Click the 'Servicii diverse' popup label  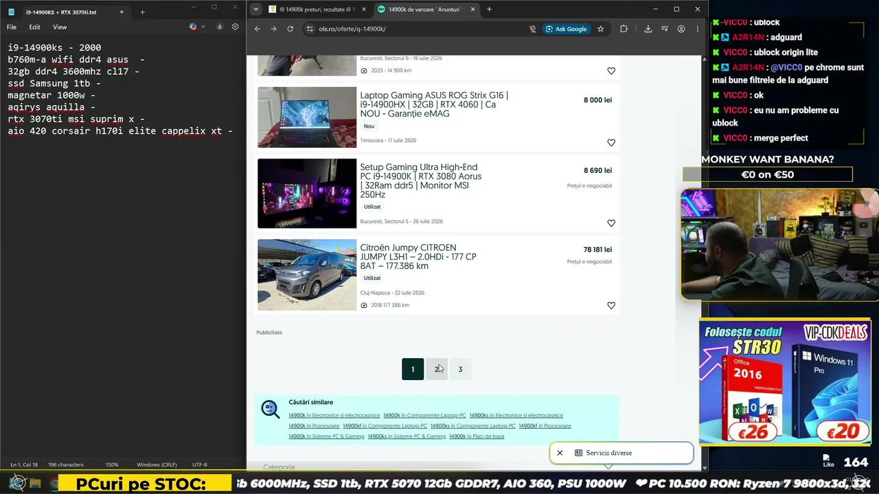(x=609, y=453)
